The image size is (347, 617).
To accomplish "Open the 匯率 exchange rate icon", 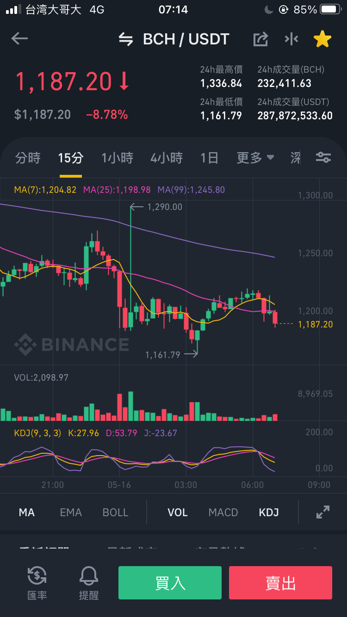I will 37,583.
